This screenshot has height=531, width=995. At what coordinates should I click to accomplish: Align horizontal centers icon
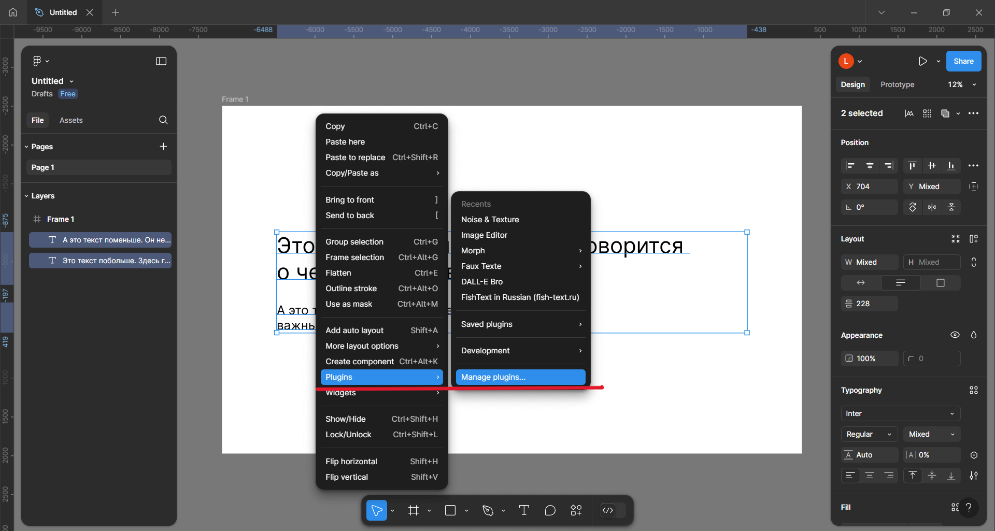(x=870, y=166)
